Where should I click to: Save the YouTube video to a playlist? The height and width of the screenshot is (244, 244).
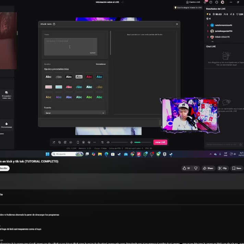237,168
